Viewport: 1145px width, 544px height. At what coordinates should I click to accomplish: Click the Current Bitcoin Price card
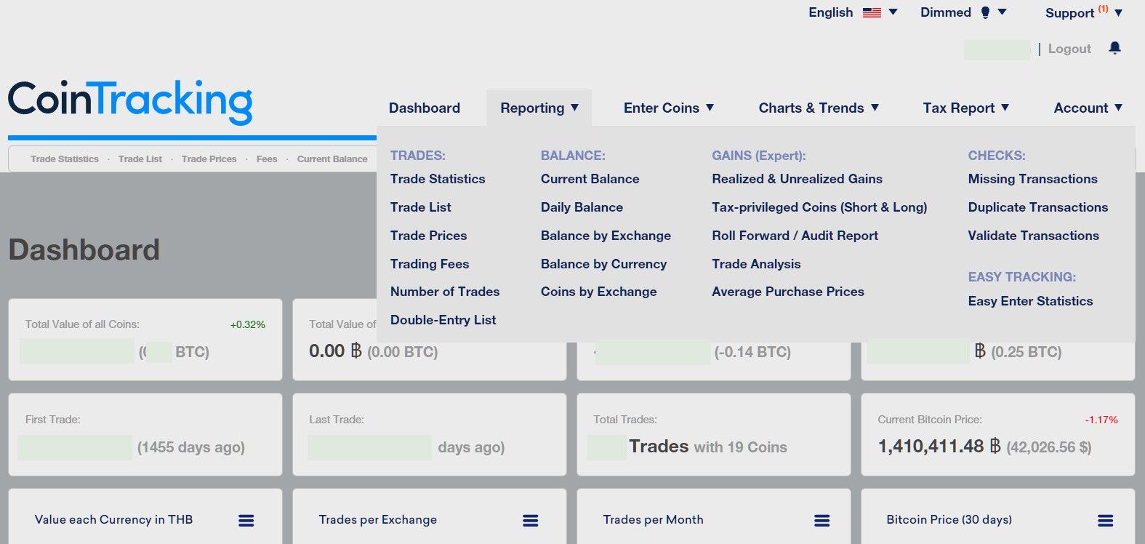(x=998, y=435)
